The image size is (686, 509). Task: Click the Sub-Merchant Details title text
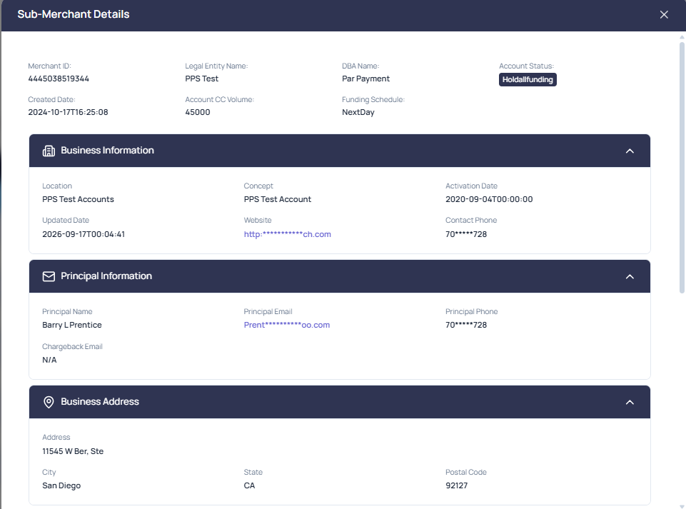tap(74, 14)
